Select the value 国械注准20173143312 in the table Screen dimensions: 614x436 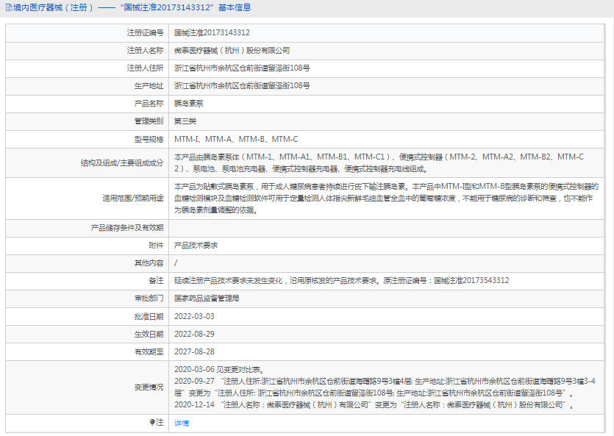point(212,33)
